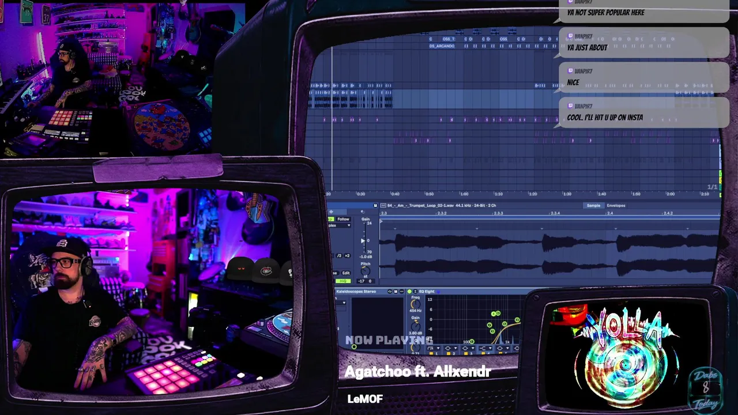Click the 2:00 marker on the arrangement timeline
Image resolution: width=738 pixels, height=415 pixels.
point(671,194)
